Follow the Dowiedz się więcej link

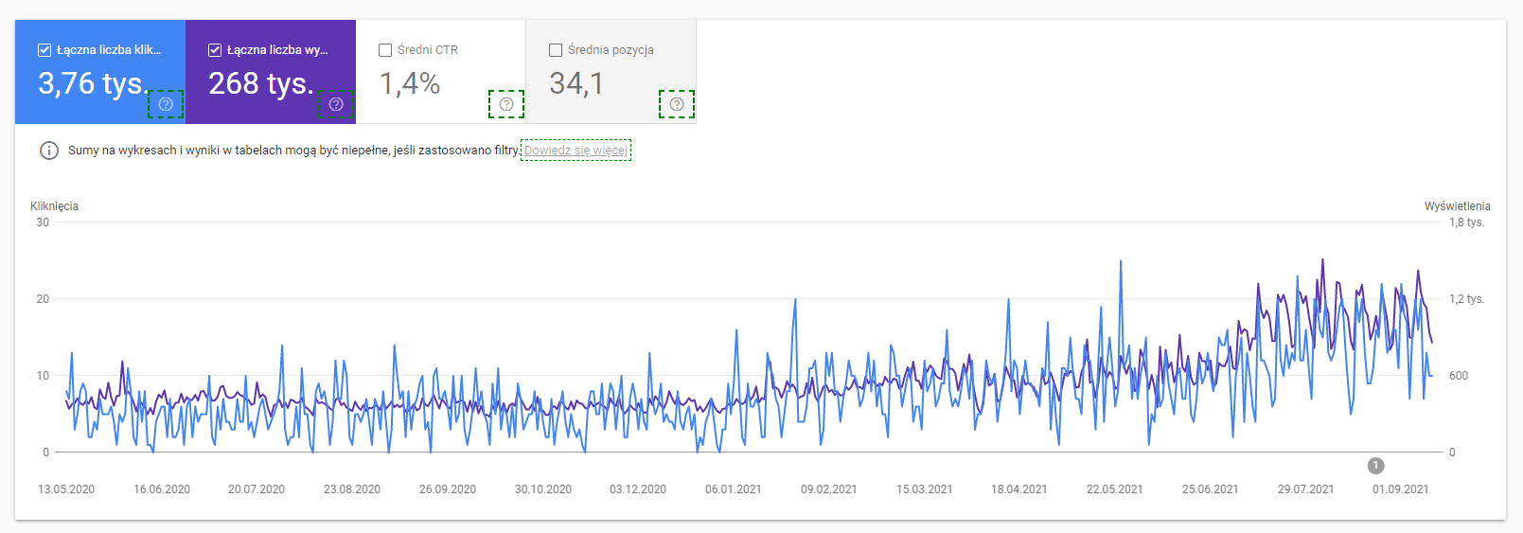pyautogui.click(x=576, y=151)
